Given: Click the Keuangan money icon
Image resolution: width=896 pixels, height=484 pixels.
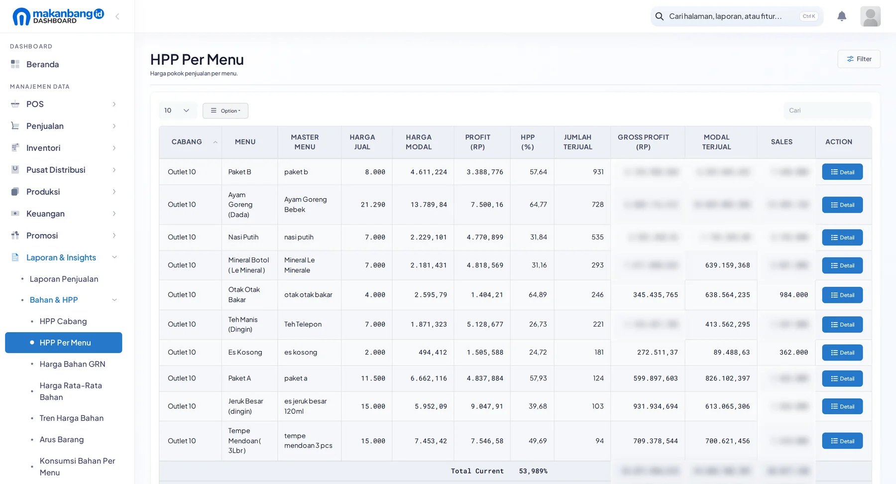Looking at the screenshot, I should click(x=15, y=214).
